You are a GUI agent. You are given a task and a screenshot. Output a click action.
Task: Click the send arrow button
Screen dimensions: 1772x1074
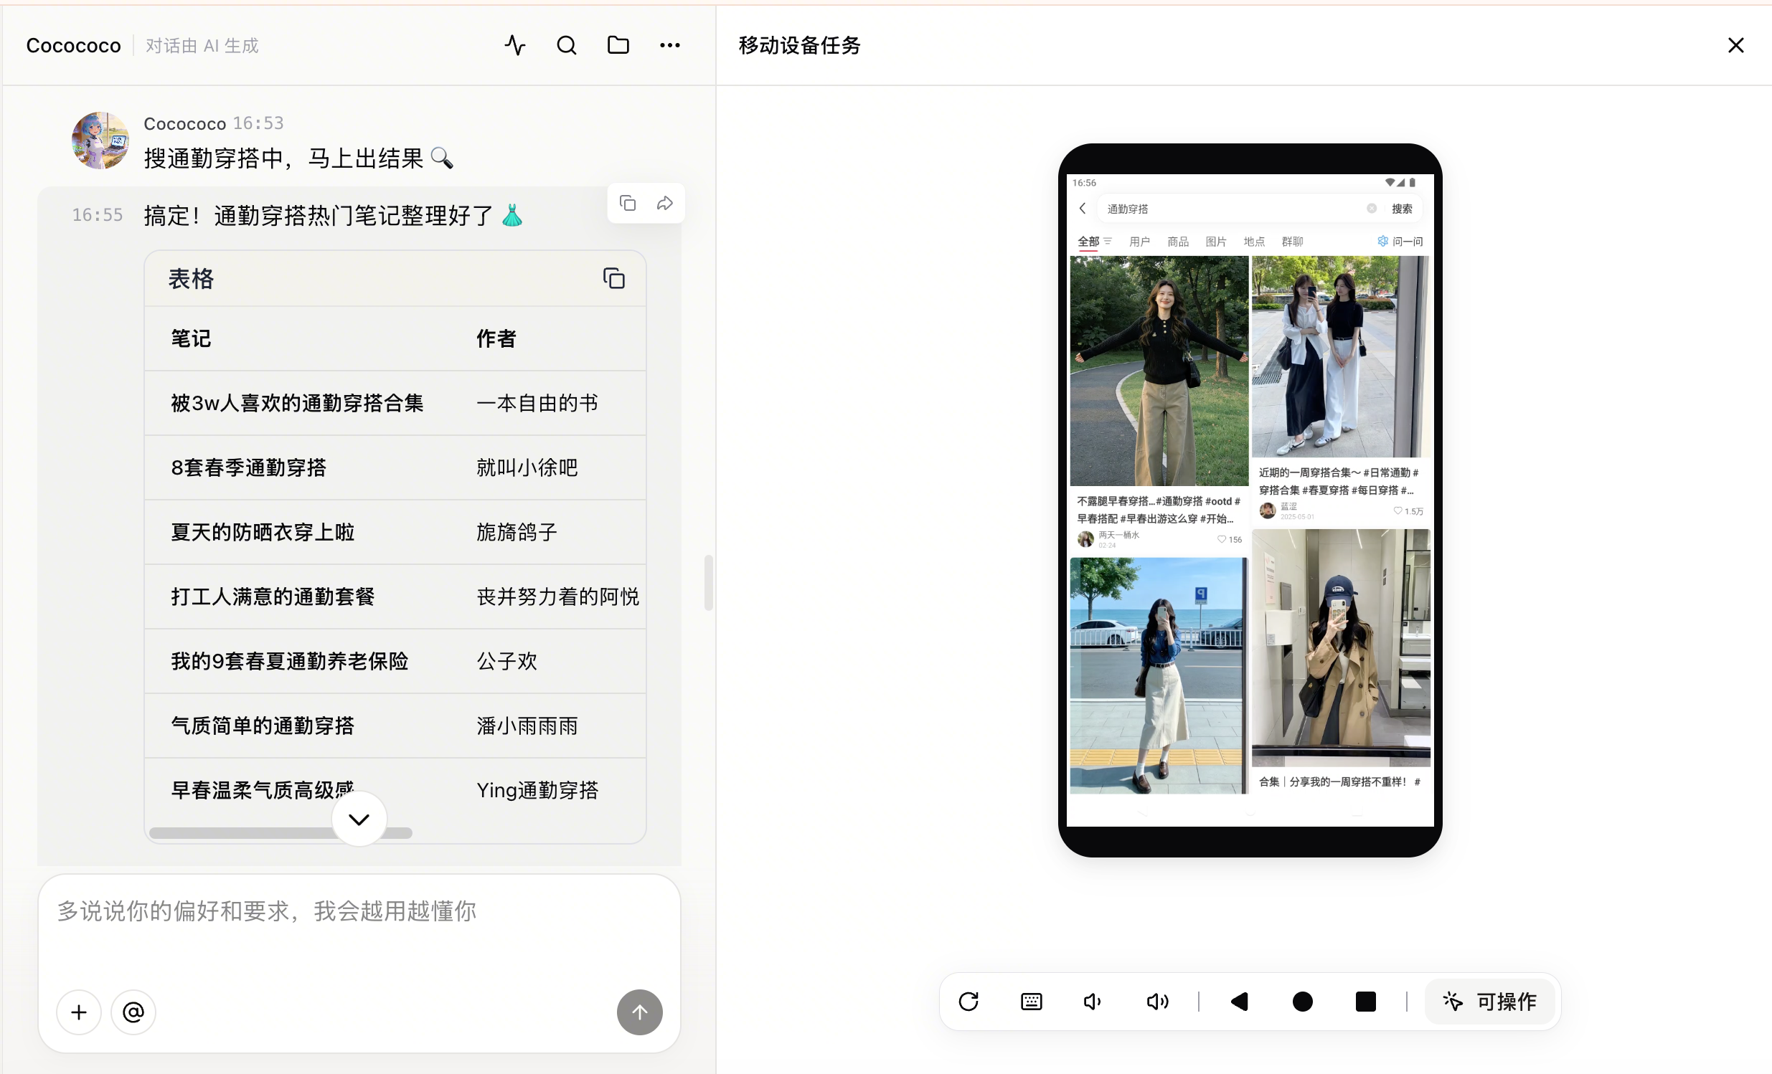click(639, 1012)
